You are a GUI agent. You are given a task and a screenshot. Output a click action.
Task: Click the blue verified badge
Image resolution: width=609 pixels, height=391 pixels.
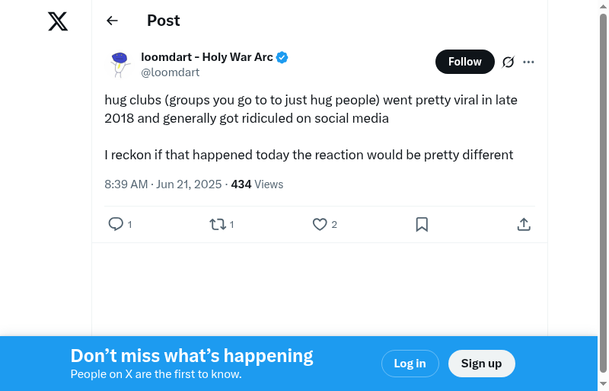(282, 57)
